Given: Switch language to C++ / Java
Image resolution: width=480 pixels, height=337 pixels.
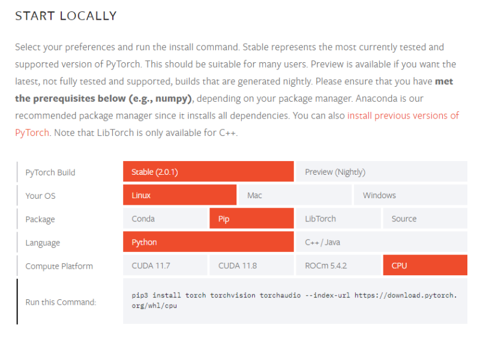Looking at the screenshot, I should pos(382,242).
